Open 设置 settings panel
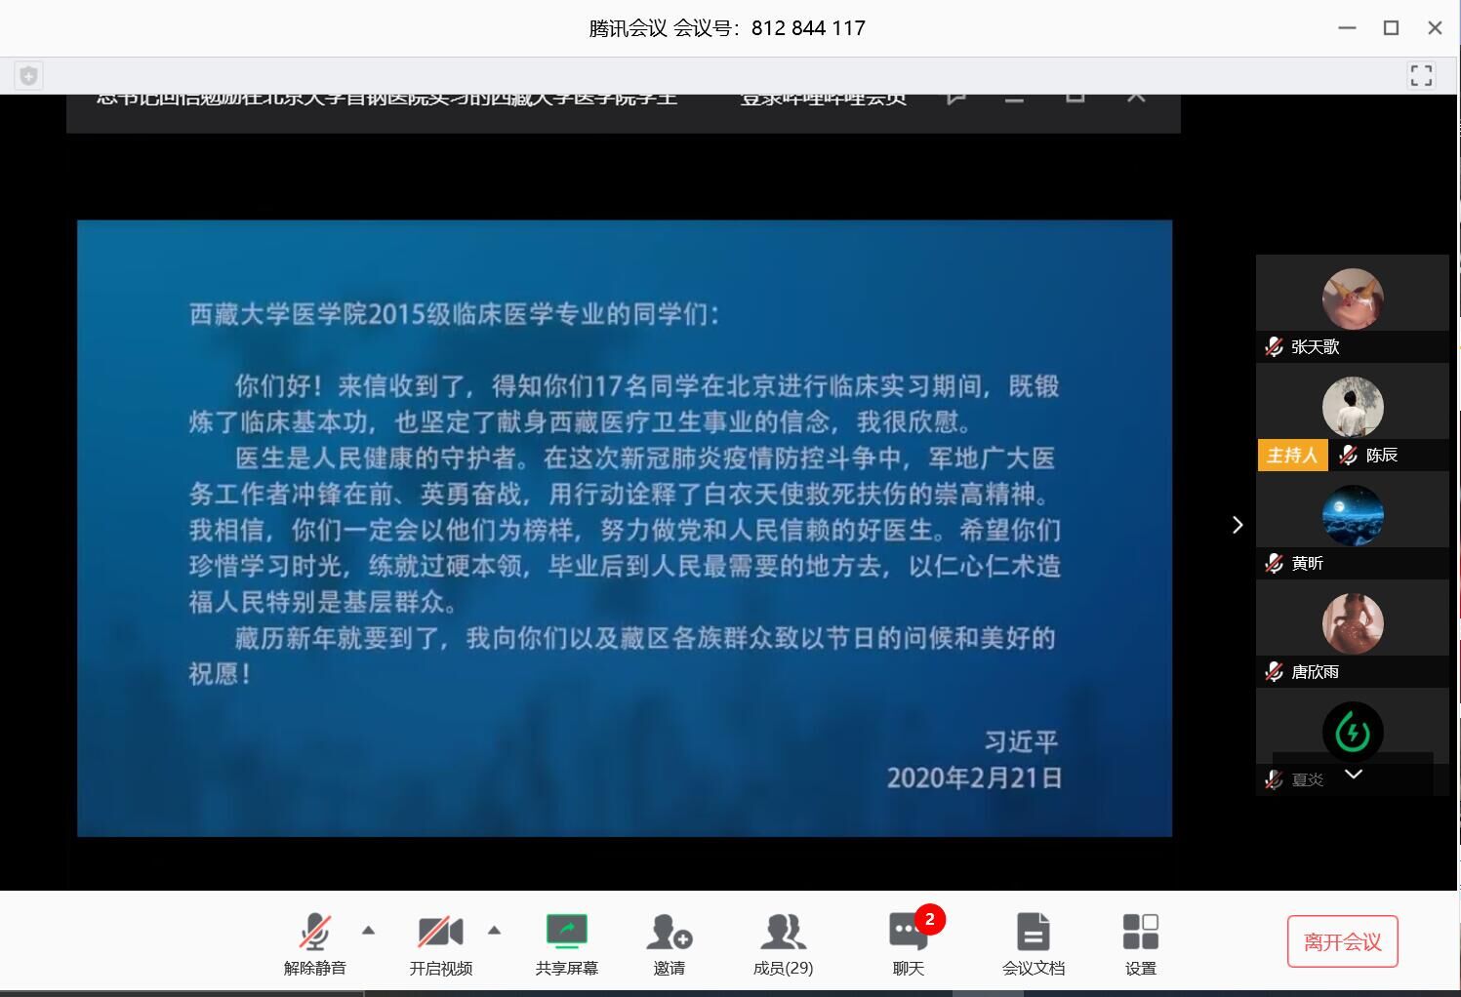Viewport: 1461px width, 997px height. 1140,942
